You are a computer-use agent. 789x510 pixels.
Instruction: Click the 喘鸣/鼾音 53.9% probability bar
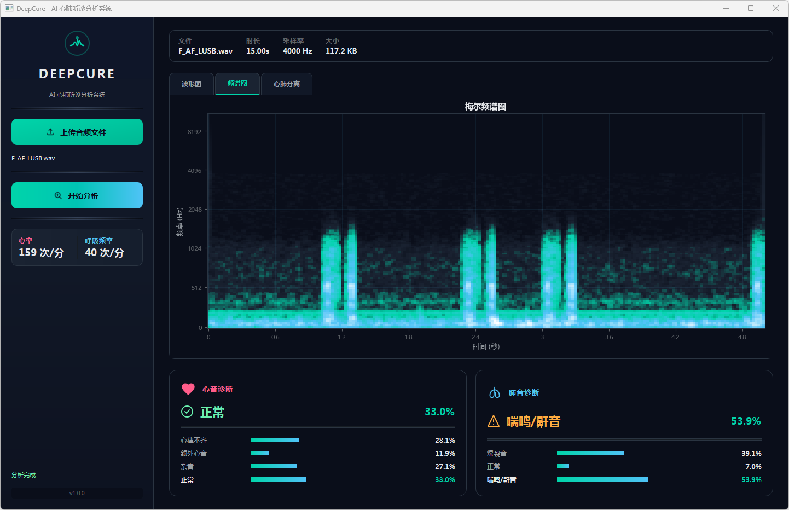(602, 479)
